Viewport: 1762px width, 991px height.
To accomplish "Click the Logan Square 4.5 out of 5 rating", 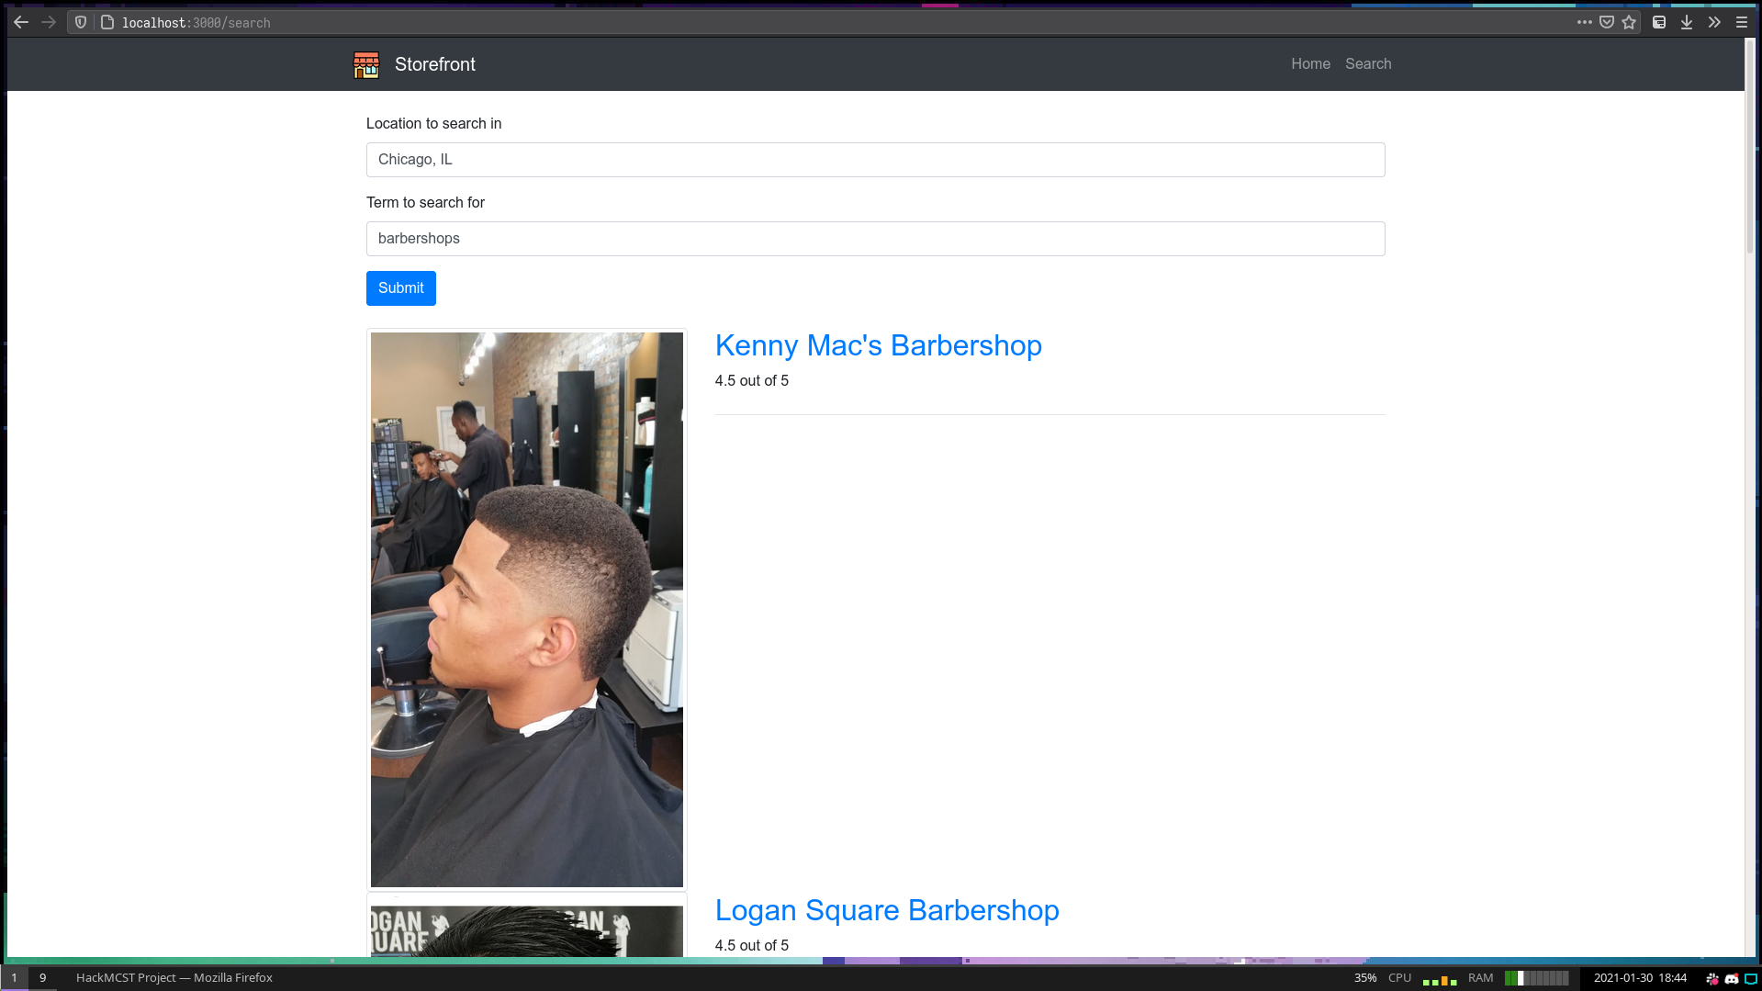I will [x=752, y=946].
